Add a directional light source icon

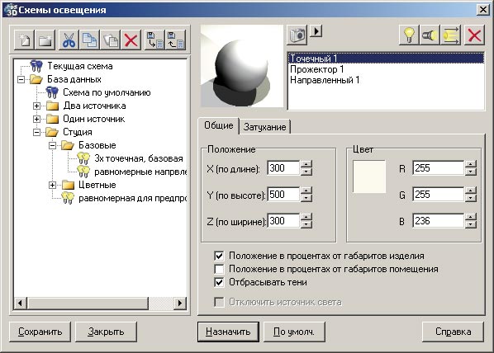tap(450, 35)
